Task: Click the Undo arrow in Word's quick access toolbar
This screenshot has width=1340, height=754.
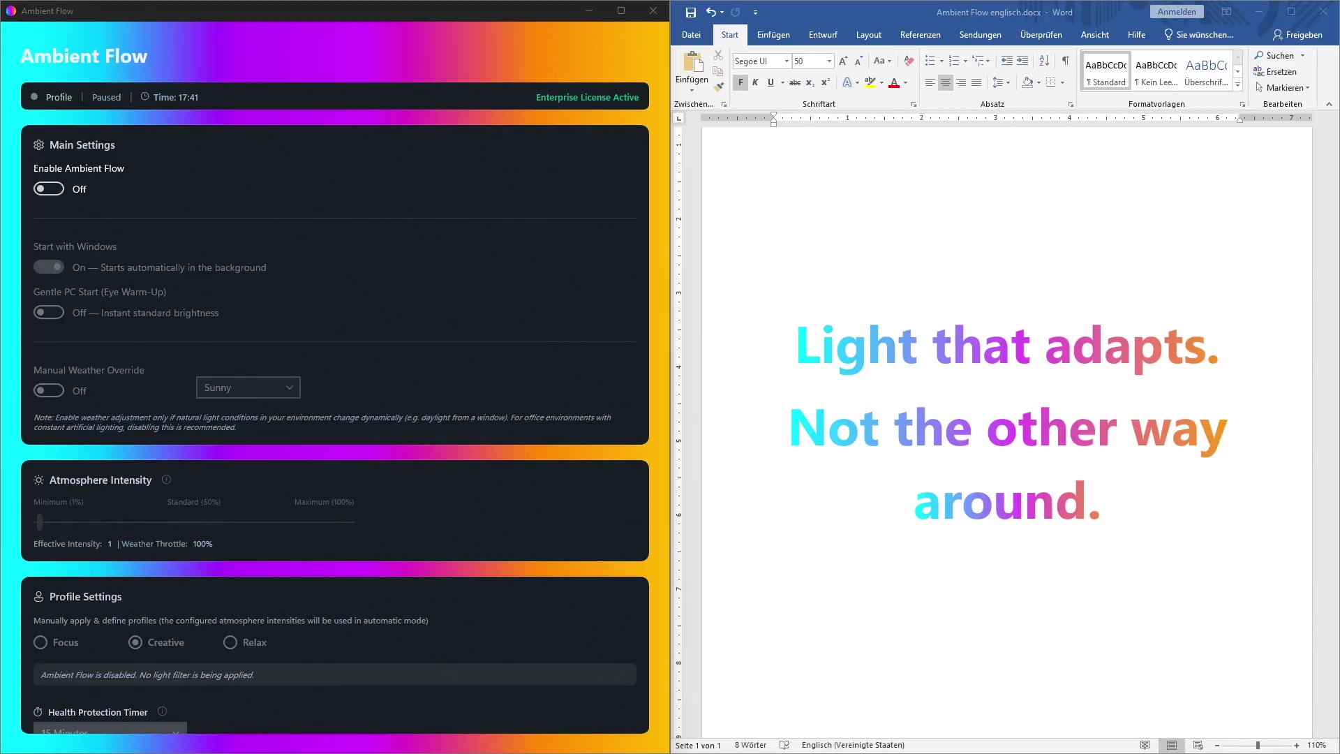Action: [710, 12]
